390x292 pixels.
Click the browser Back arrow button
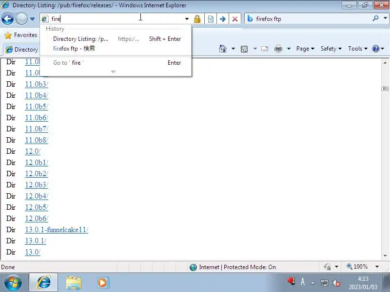(x=8, y=18)
